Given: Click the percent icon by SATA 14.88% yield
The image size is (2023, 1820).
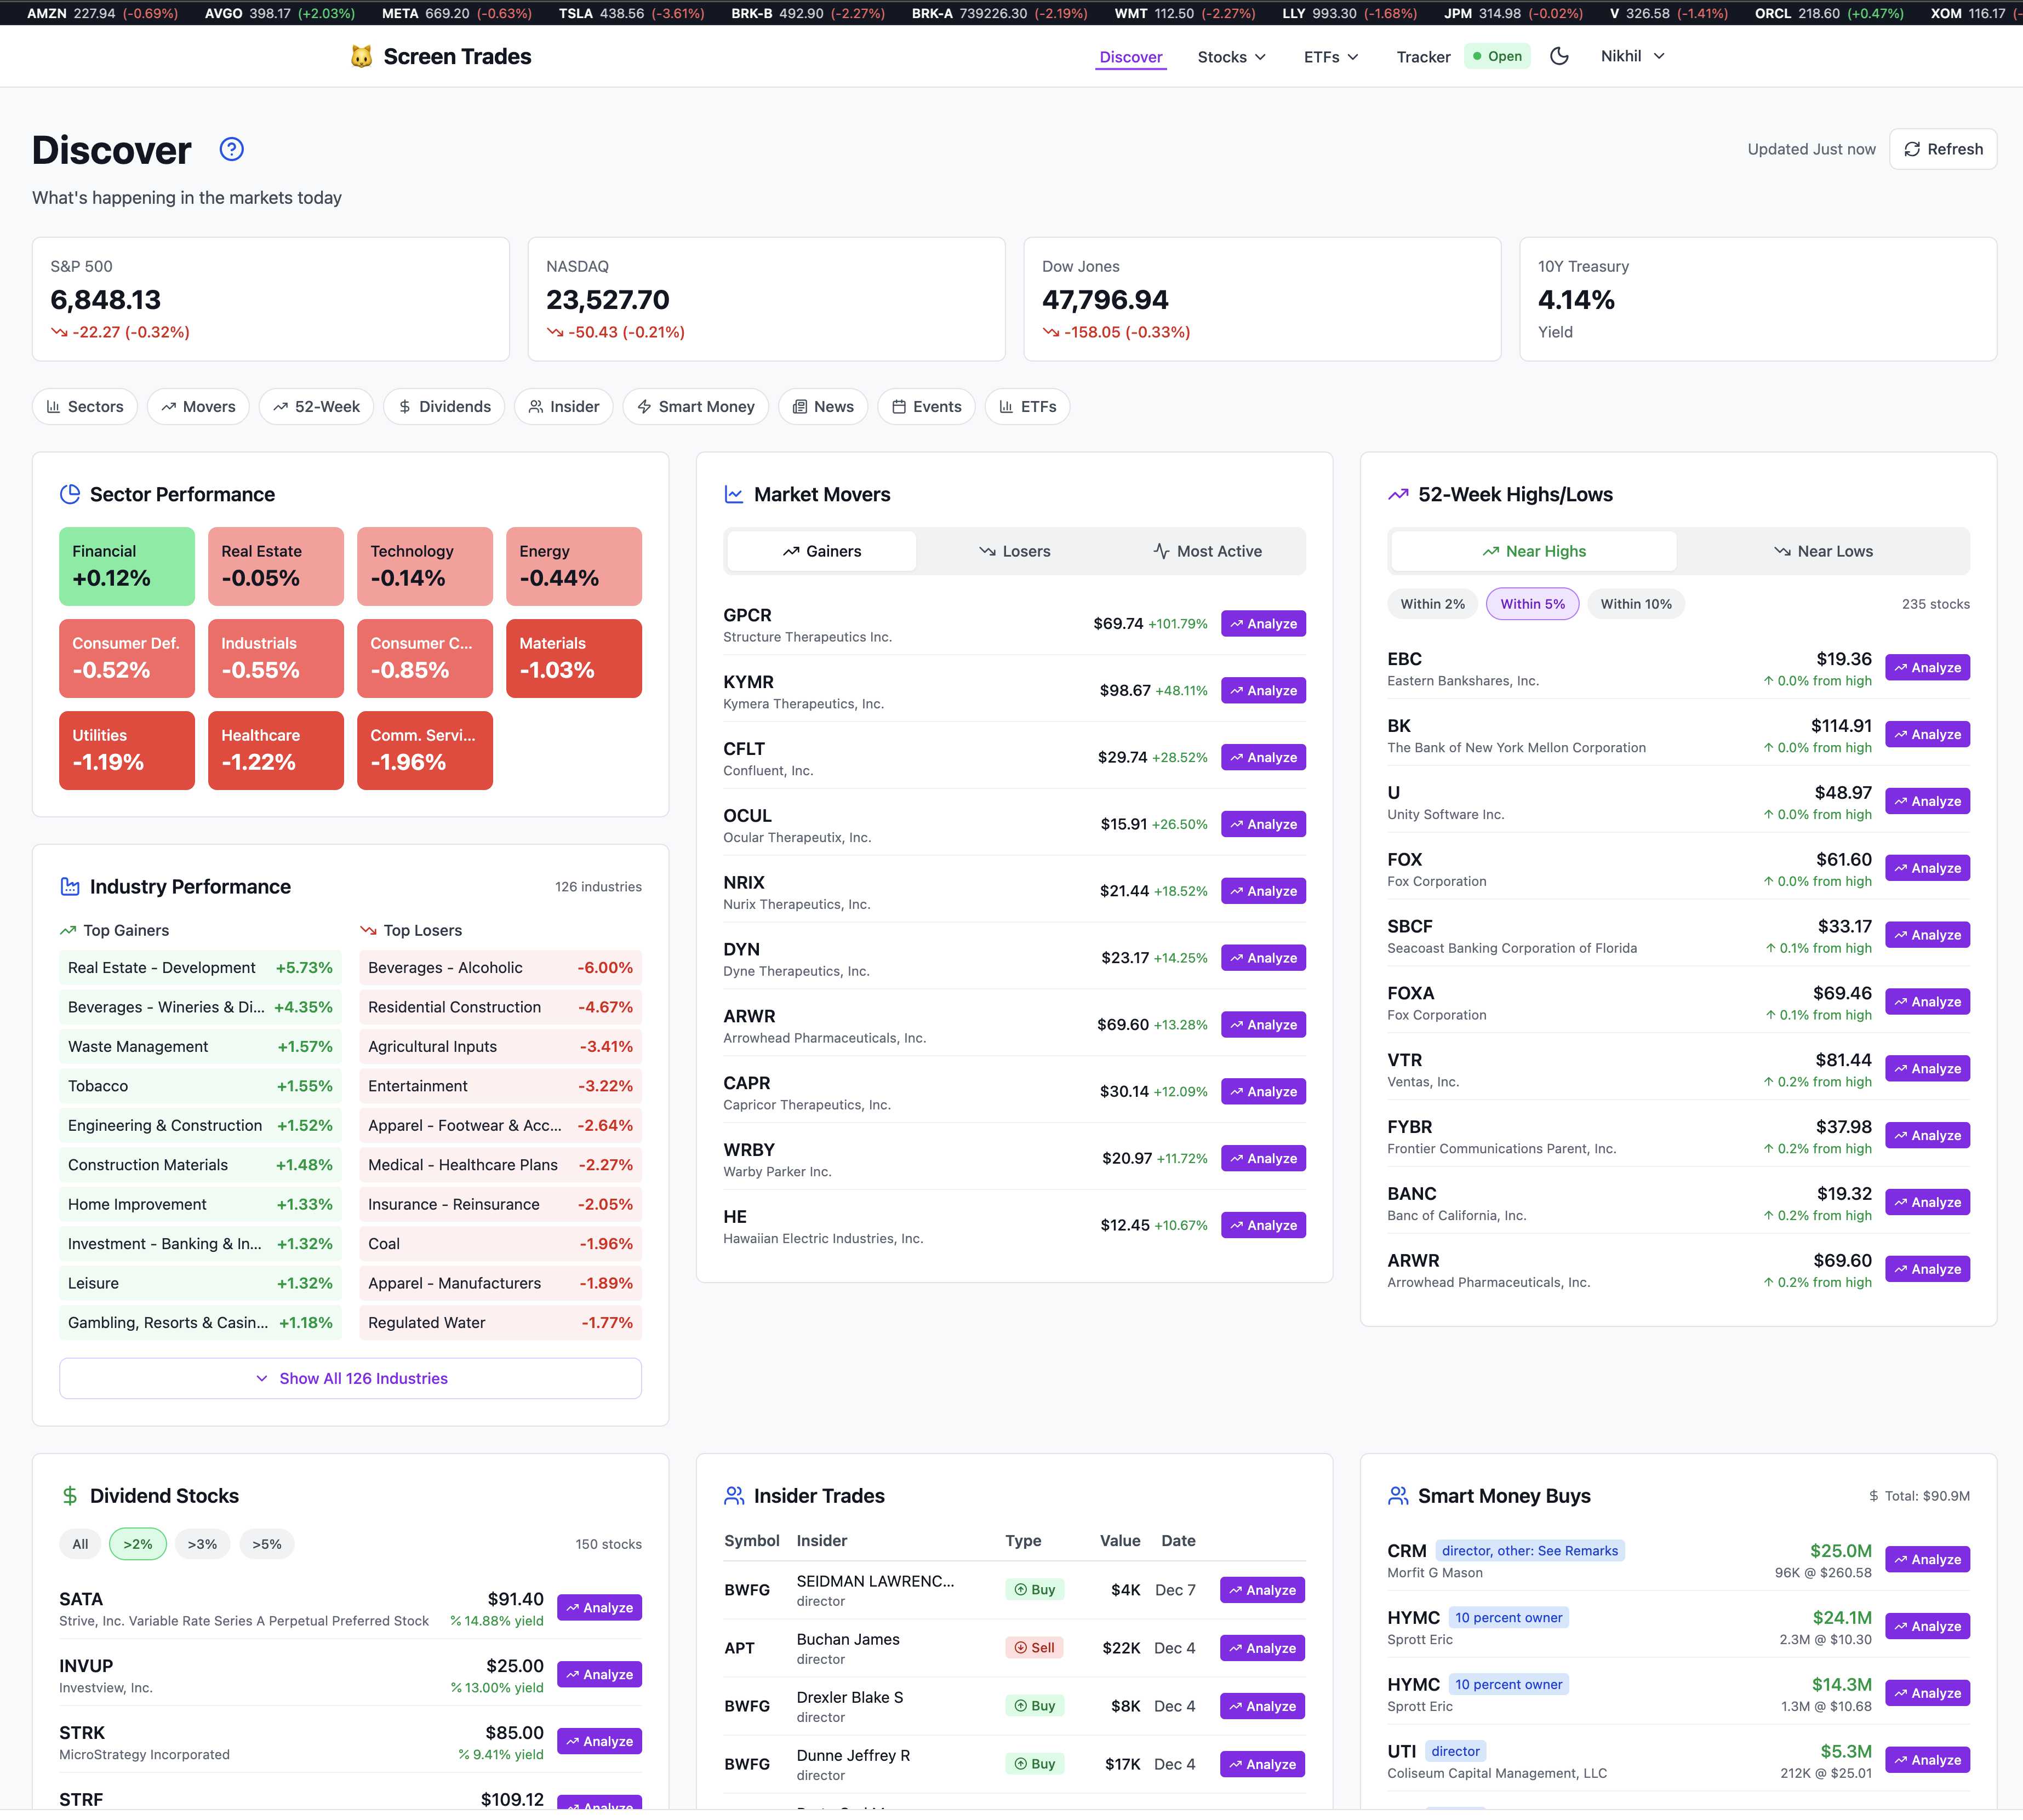Looking at the screenshot, I should 456,1621.
